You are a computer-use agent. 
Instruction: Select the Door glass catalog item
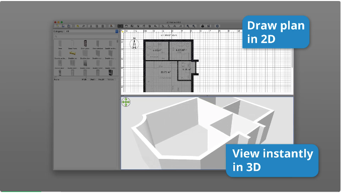tap(86, 45)
